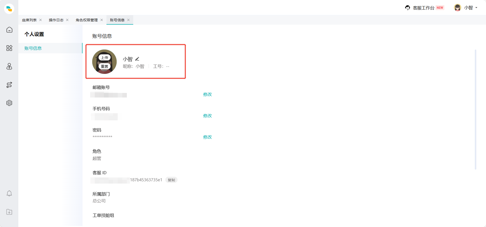The width and height of the screenshot is (486, 227).
Task: Open the agent management person icon
Action: (x=9, y=67)
